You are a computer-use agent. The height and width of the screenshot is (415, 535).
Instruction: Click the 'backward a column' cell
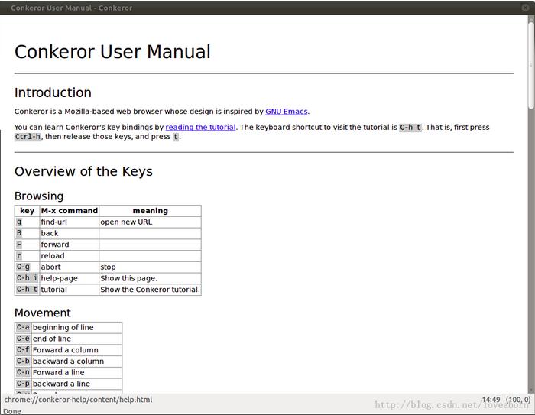pos(76,362)
